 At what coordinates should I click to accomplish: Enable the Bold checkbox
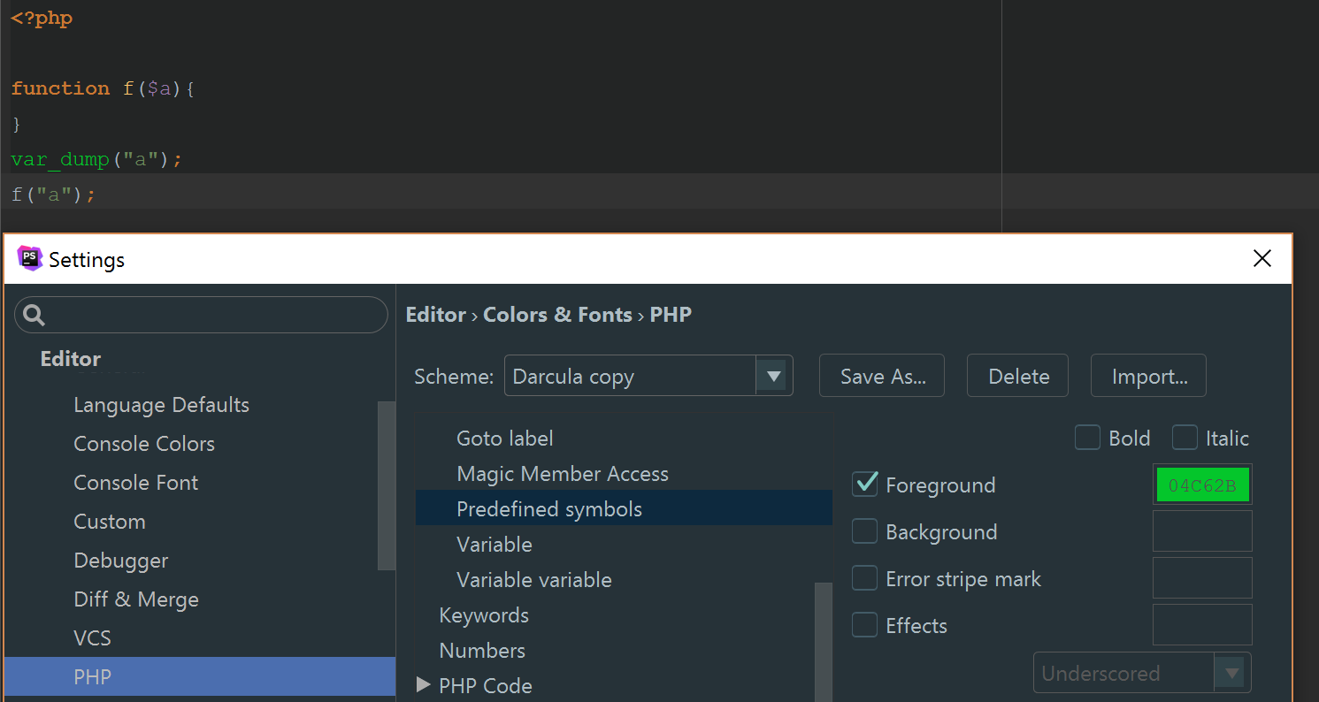[1087, 438]
